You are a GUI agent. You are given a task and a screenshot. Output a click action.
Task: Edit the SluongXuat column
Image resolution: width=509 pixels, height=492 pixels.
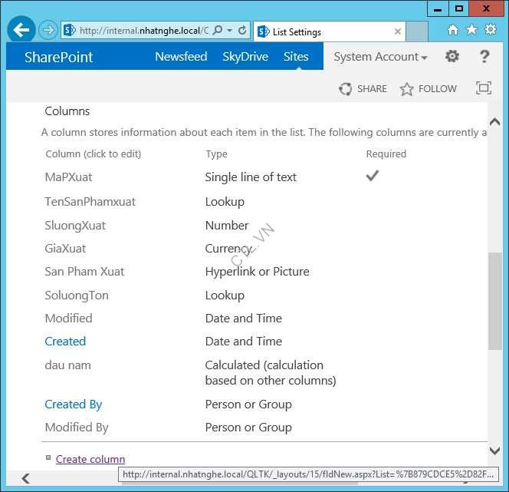[x=75, y=226]
